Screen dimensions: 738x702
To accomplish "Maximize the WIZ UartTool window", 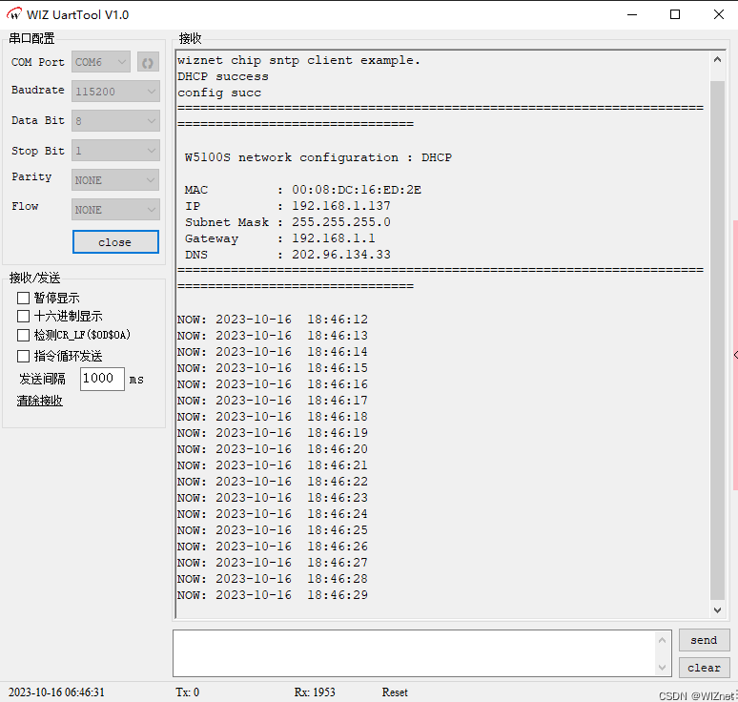I will (x=675, y=14).
